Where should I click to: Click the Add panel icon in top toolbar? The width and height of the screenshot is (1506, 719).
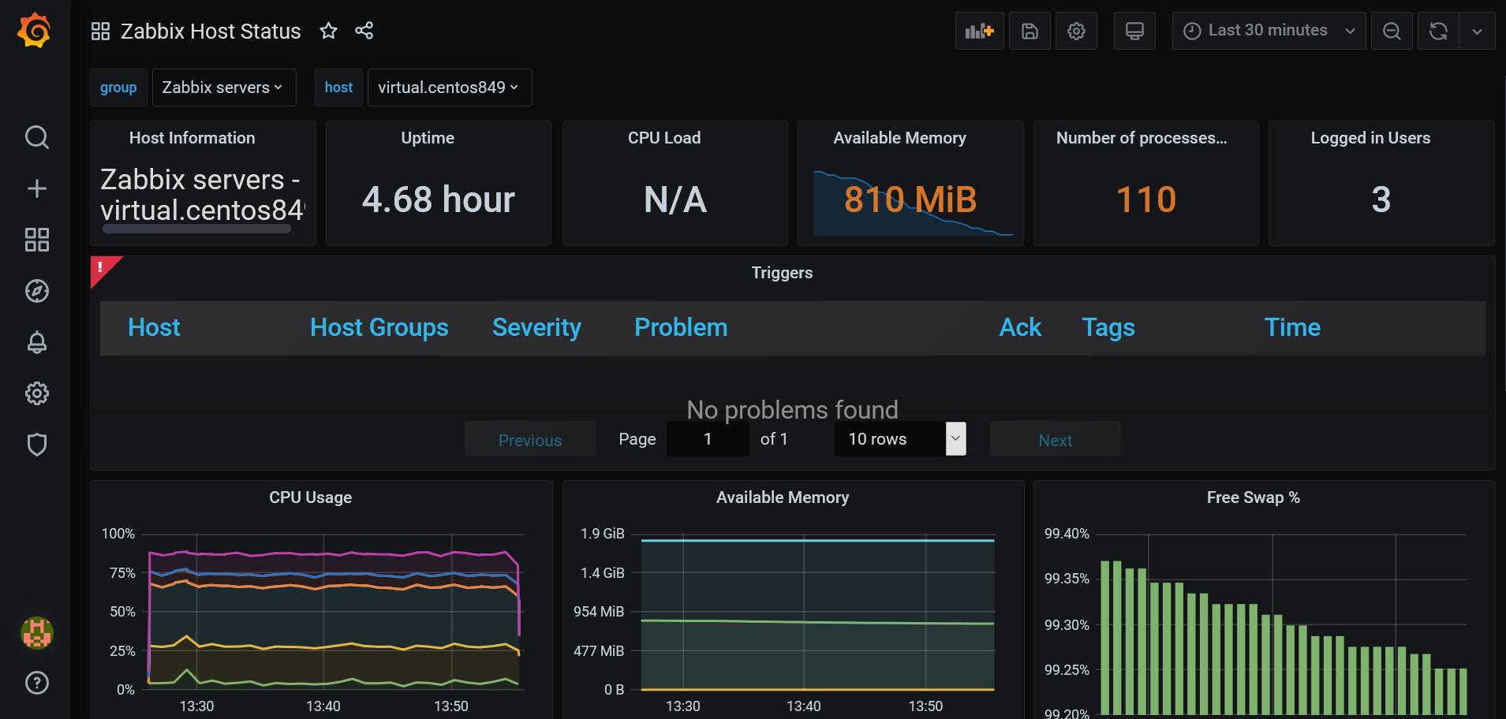pos(978,30)
